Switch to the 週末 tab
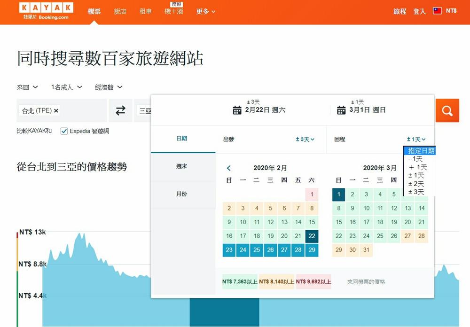The image size is (470, 327). [181, 166]
